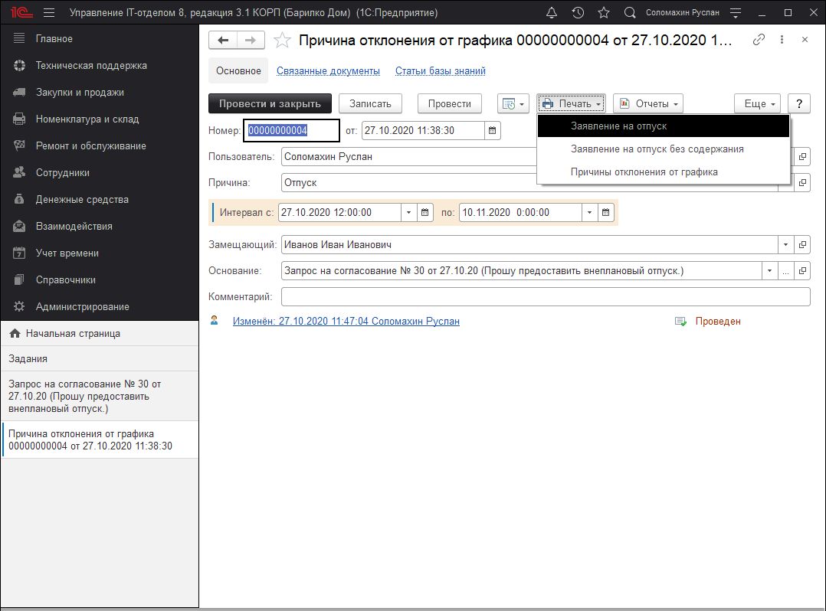Add document to favorites with star
The height and width of the screenshot is (611, 826).
(x=282, y=41)
